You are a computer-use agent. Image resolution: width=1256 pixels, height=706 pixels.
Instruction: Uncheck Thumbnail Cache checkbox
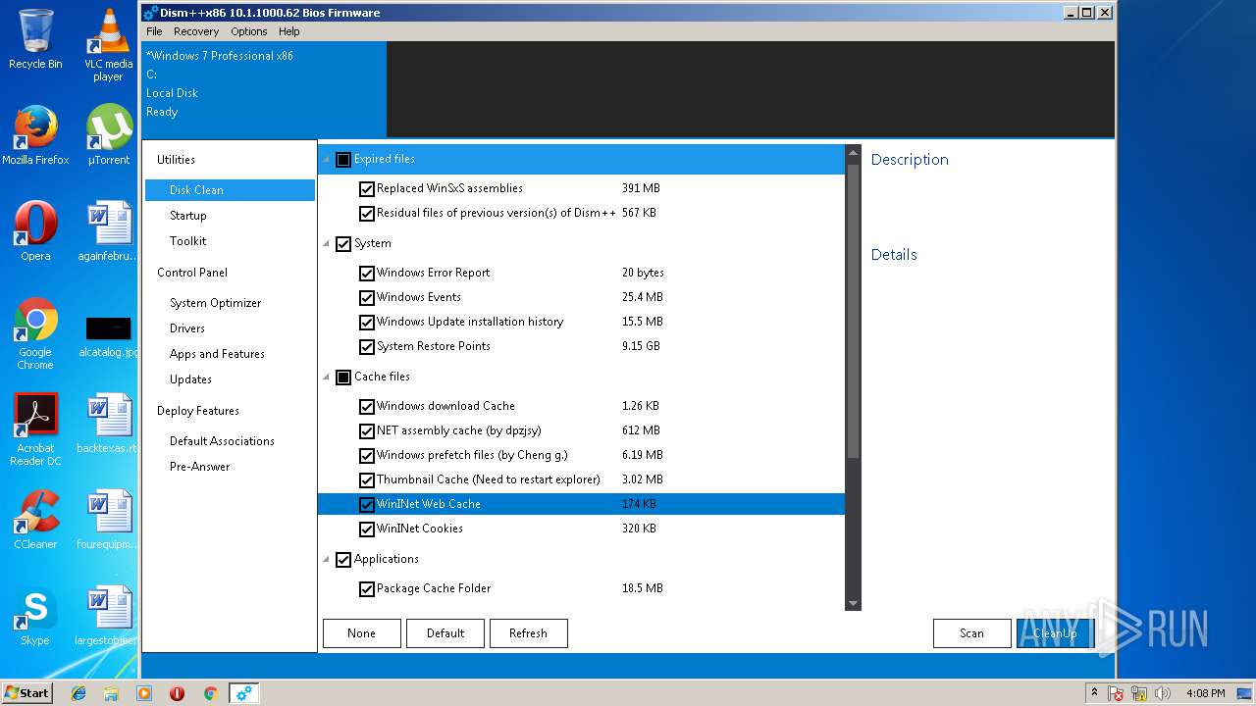(x=367, y=479)
